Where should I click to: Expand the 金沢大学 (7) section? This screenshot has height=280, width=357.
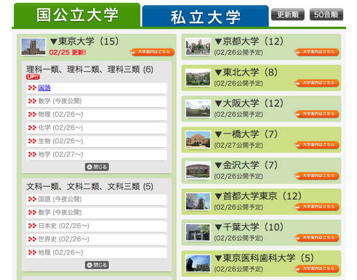[246, 165]
